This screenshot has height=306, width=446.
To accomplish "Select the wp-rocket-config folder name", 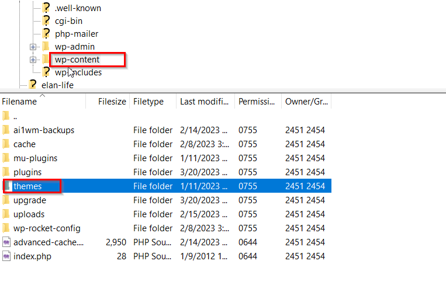I will click(47, 228).
